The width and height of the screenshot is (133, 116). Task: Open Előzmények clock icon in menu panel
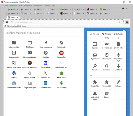pos(107,55)
